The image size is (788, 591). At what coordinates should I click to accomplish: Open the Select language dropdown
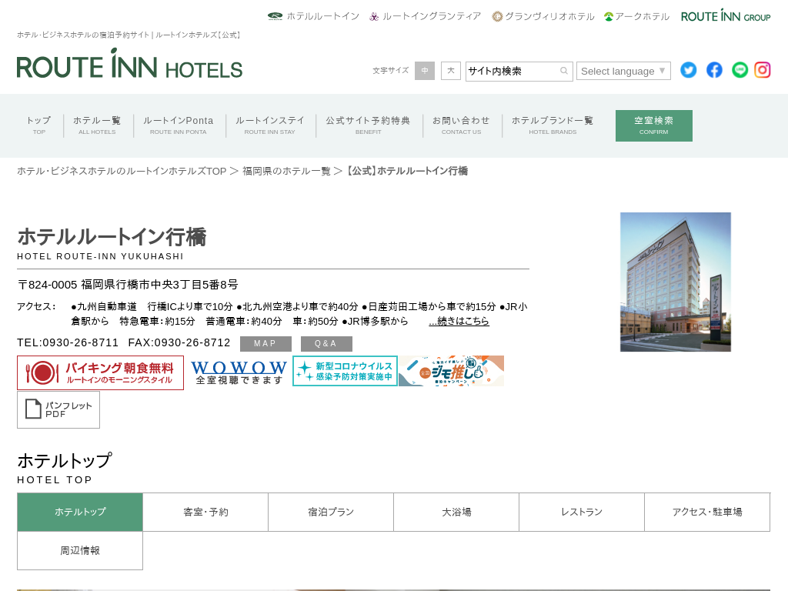[623, 71]
